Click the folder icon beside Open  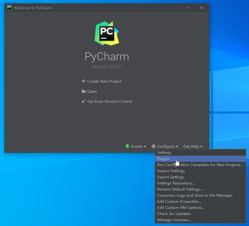pos(84,91)
